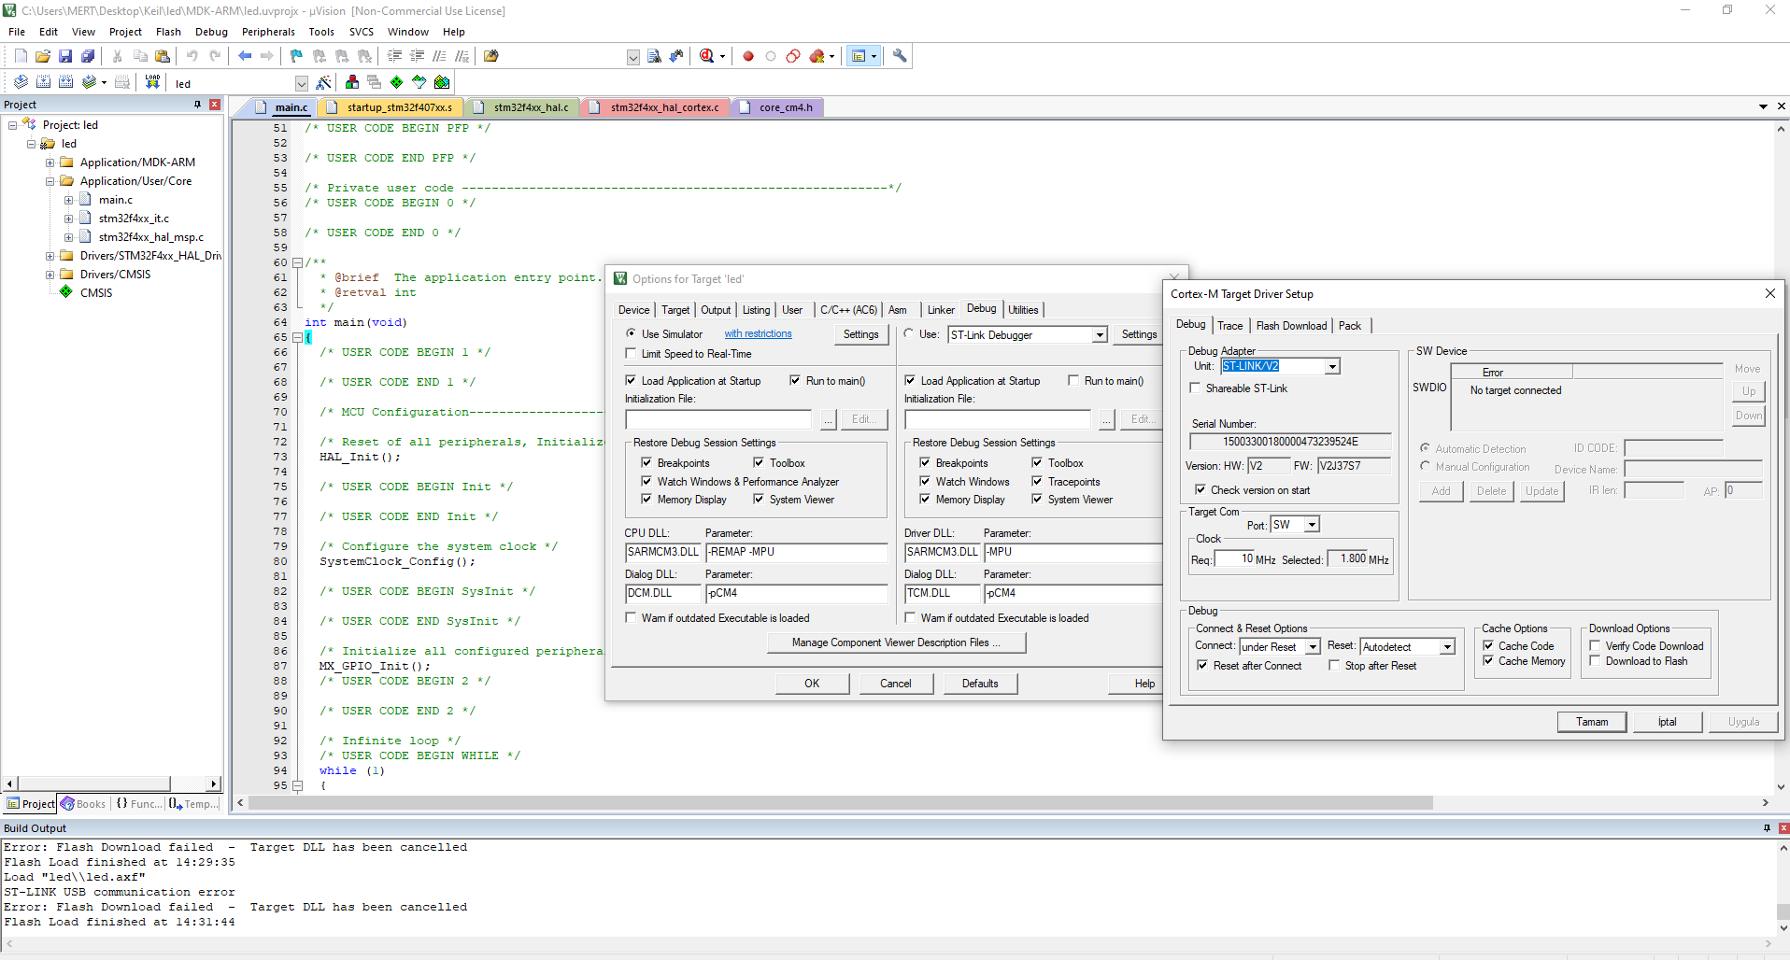The height and width of the screenshot is (960, 1790).
Task: Click the Tamam button
Action: 1591,722
